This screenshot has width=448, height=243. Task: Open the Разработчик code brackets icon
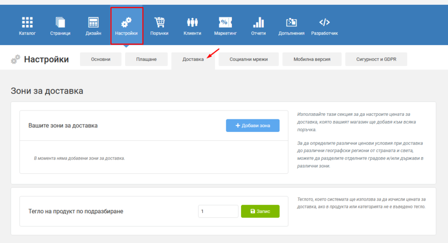324,22
